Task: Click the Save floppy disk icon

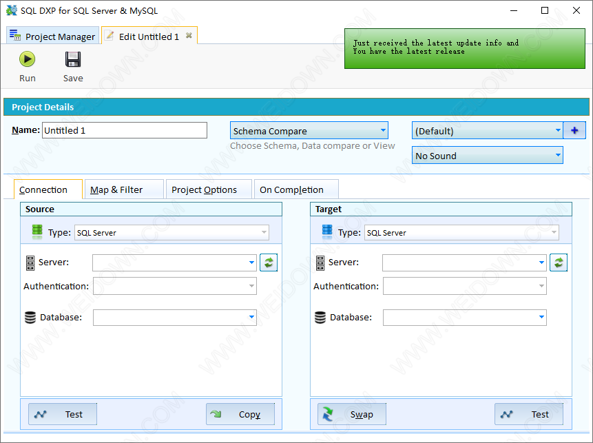Action: (73, 59)
